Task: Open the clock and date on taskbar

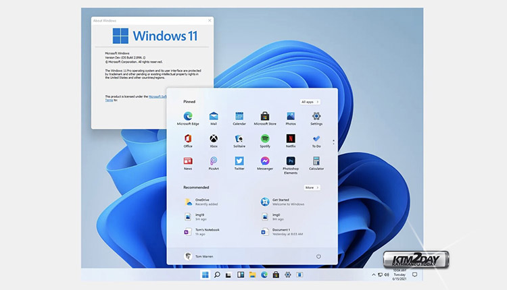Action: coord(400,274)
